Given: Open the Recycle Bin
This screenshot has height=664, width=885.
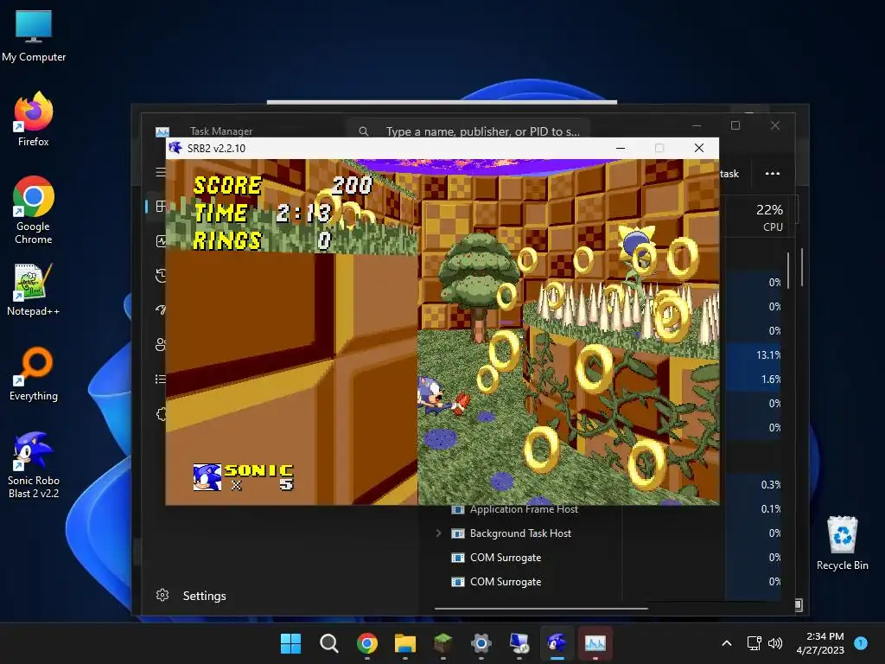Looking at the screenshot, I should [842, 543].
